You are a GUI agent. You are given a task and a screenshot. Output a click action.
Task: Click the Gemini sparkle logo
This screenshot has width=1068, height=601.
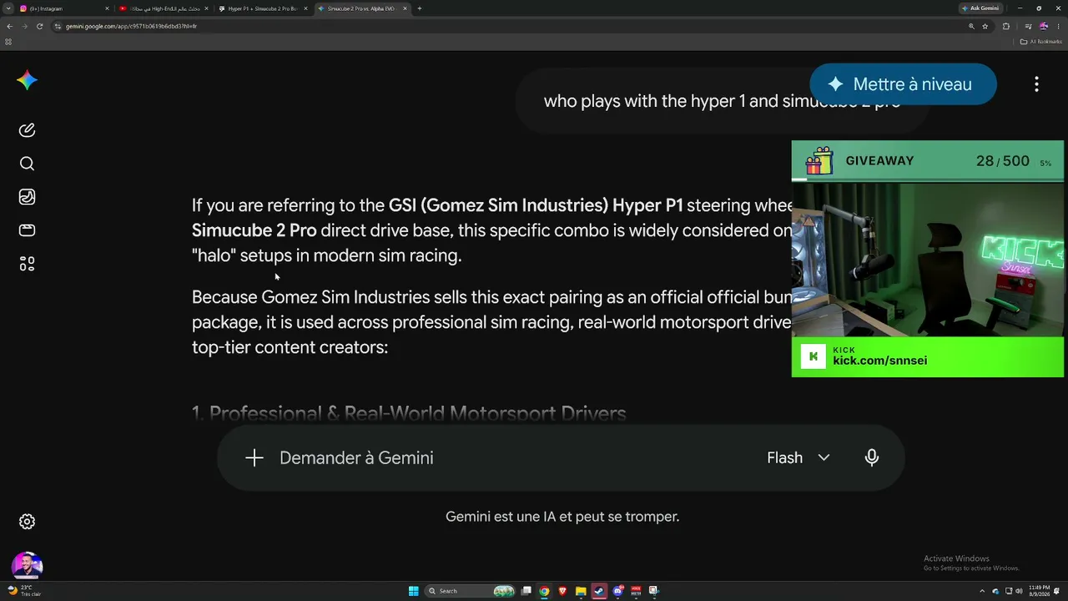(27, 80)
